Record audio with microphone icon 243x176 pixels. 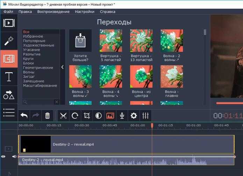pos(122,116)
